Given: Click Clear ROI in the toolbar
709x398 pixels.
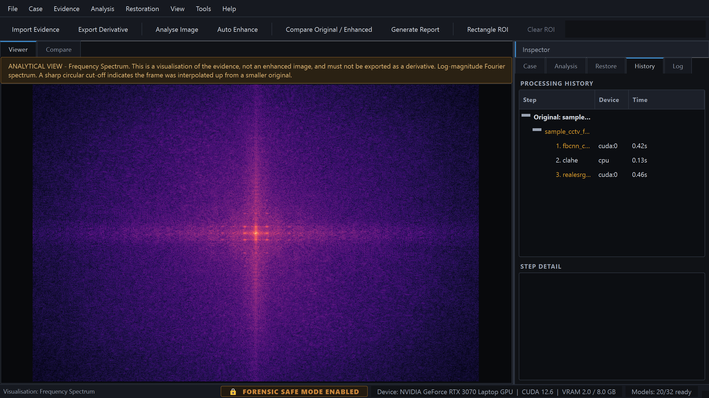Looking at the screenshot, I should point(541,29).
